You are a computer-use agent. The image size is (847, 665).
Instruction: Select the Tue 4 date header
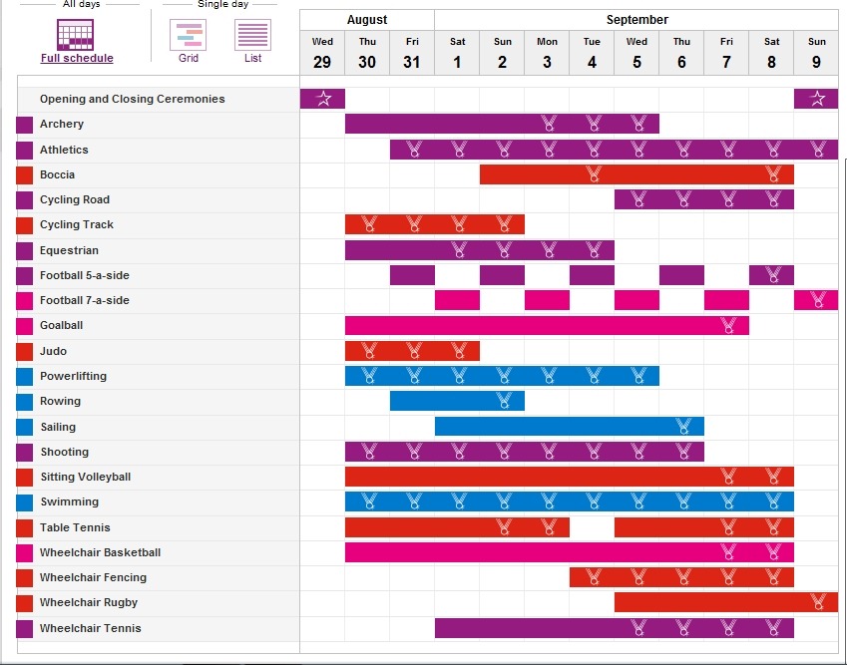592,53
